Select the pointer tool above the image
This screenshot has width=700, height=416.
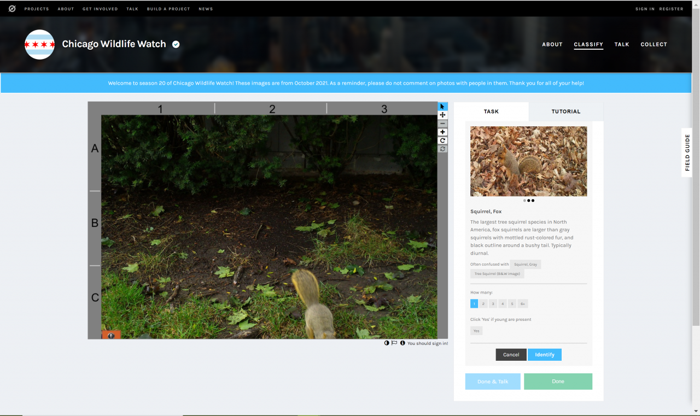pyautogui.click(x=442, y=107)
